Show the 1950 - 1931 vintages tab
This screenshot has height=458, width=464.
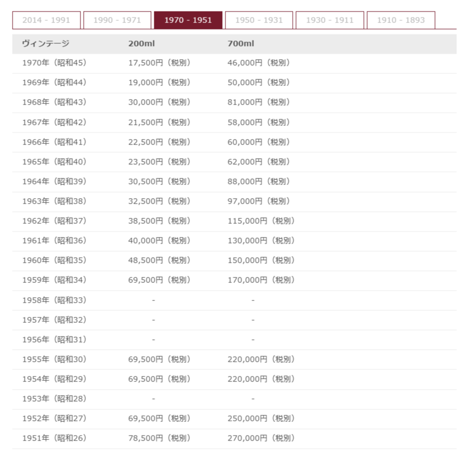pyautogui.click(x=259, y=20)
